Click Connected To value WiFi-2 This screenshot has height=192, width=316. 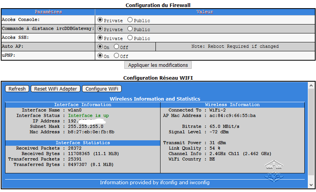(217, 110)
